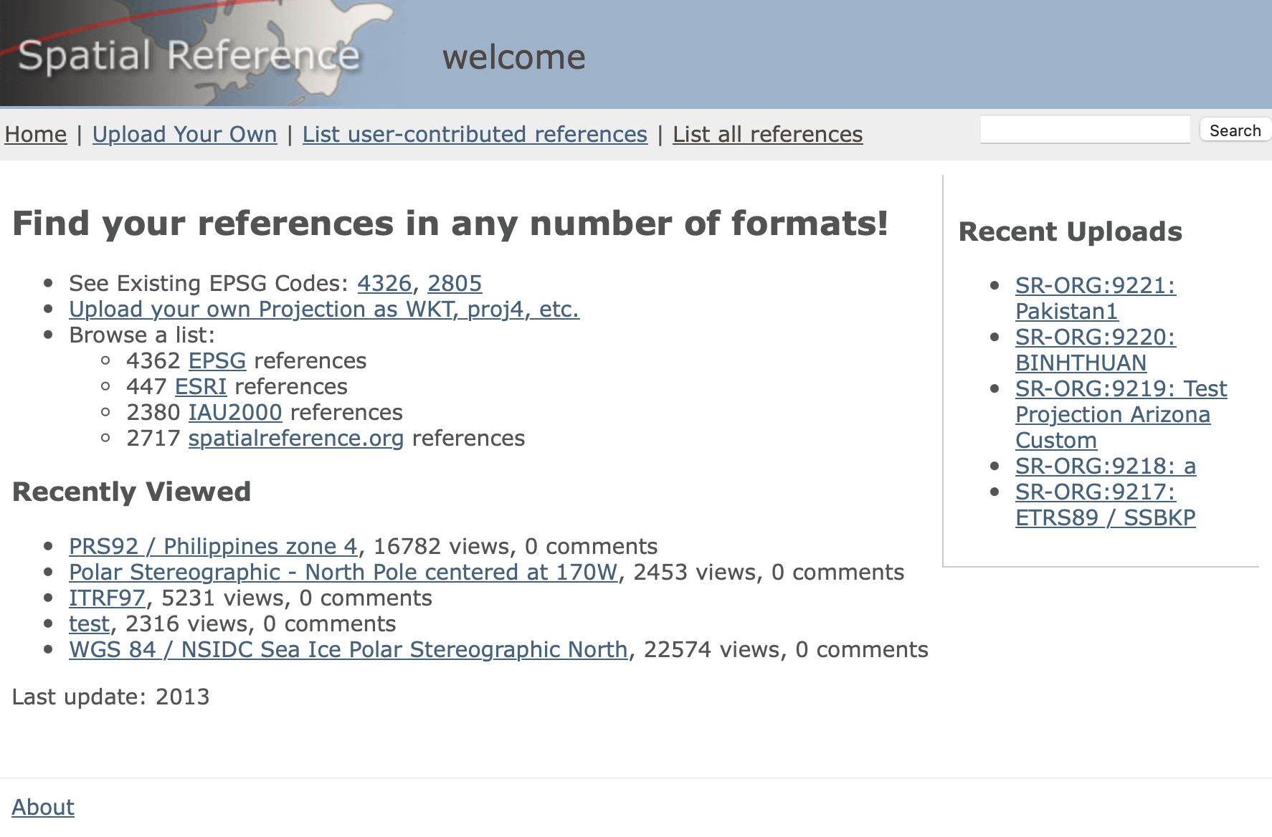The height and width of the screenshot is (837, 1272).
Task: Open WGS 84 NSIDC Sea Ice link
Action: point(348,650)
